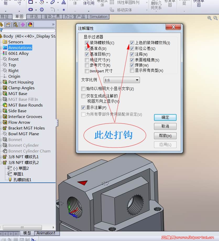Click the feature tree horizontal scrollbar thumb
This screenshot has width=219, height=241.
[x=22, y=227]
